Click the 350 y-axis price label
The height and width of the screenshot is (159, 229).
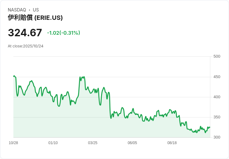(217, 117)
